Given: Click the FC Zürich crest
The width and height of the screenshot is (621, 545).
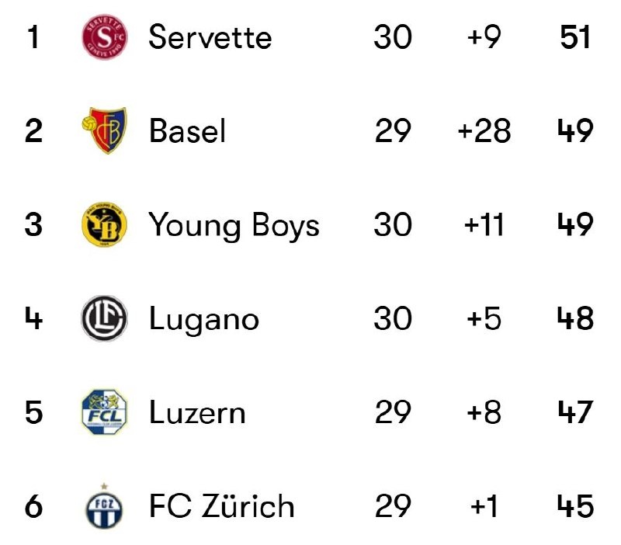Looking at the screenshot, I should (x=104, y=508).
